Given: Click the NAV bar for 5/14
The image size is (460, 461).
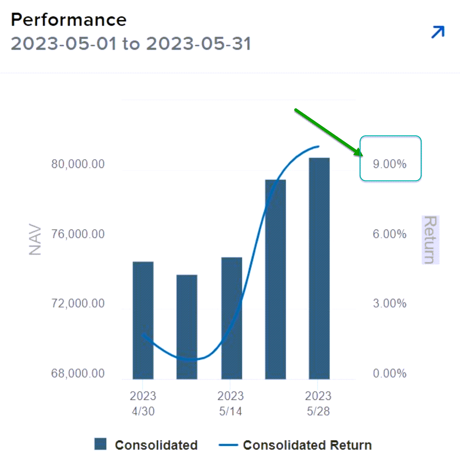Looking at the screenshot, I should [x=232, y=318].
